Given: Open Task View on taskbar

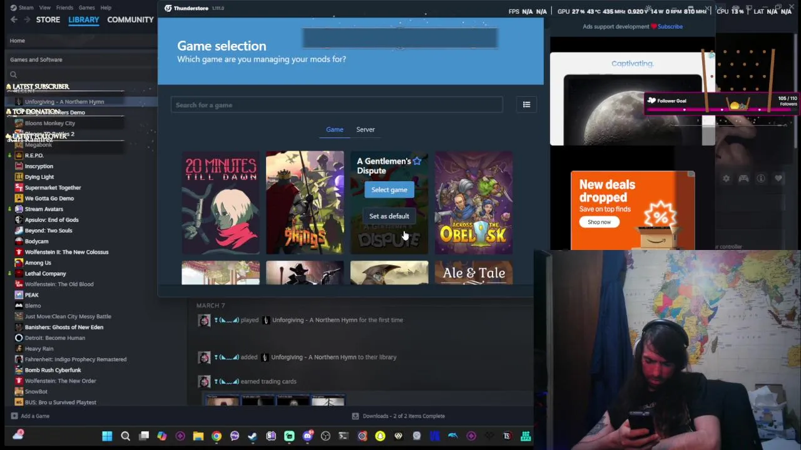Looking at the screenshot, I should pos(144,436).
